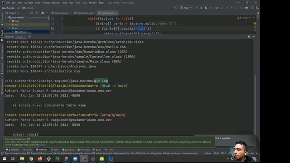Viewport: 290px width, 163px height.
Task: Click the Select Opened File target icon
Action: pyautogui.click(x=32, y=13)
